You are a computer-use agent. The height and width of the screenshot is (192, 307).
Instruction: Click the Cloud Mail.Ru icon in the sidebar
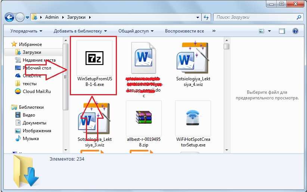[18, 91]
